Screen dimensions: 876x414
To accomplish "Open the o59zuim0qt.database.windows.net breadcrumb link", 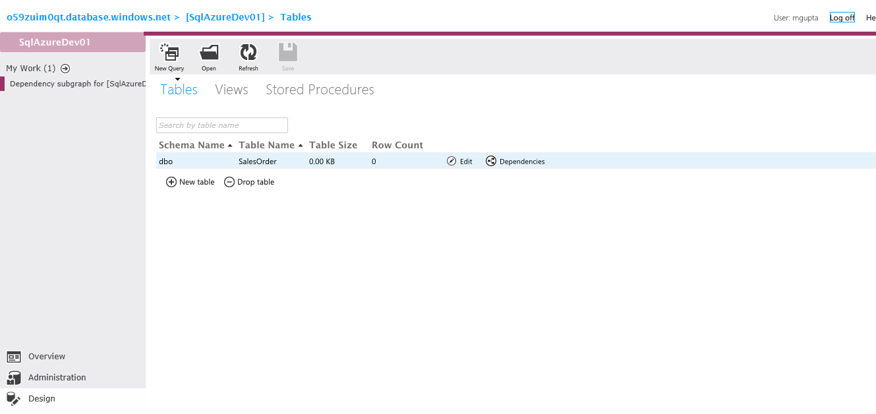I will [x=89, y=17].
